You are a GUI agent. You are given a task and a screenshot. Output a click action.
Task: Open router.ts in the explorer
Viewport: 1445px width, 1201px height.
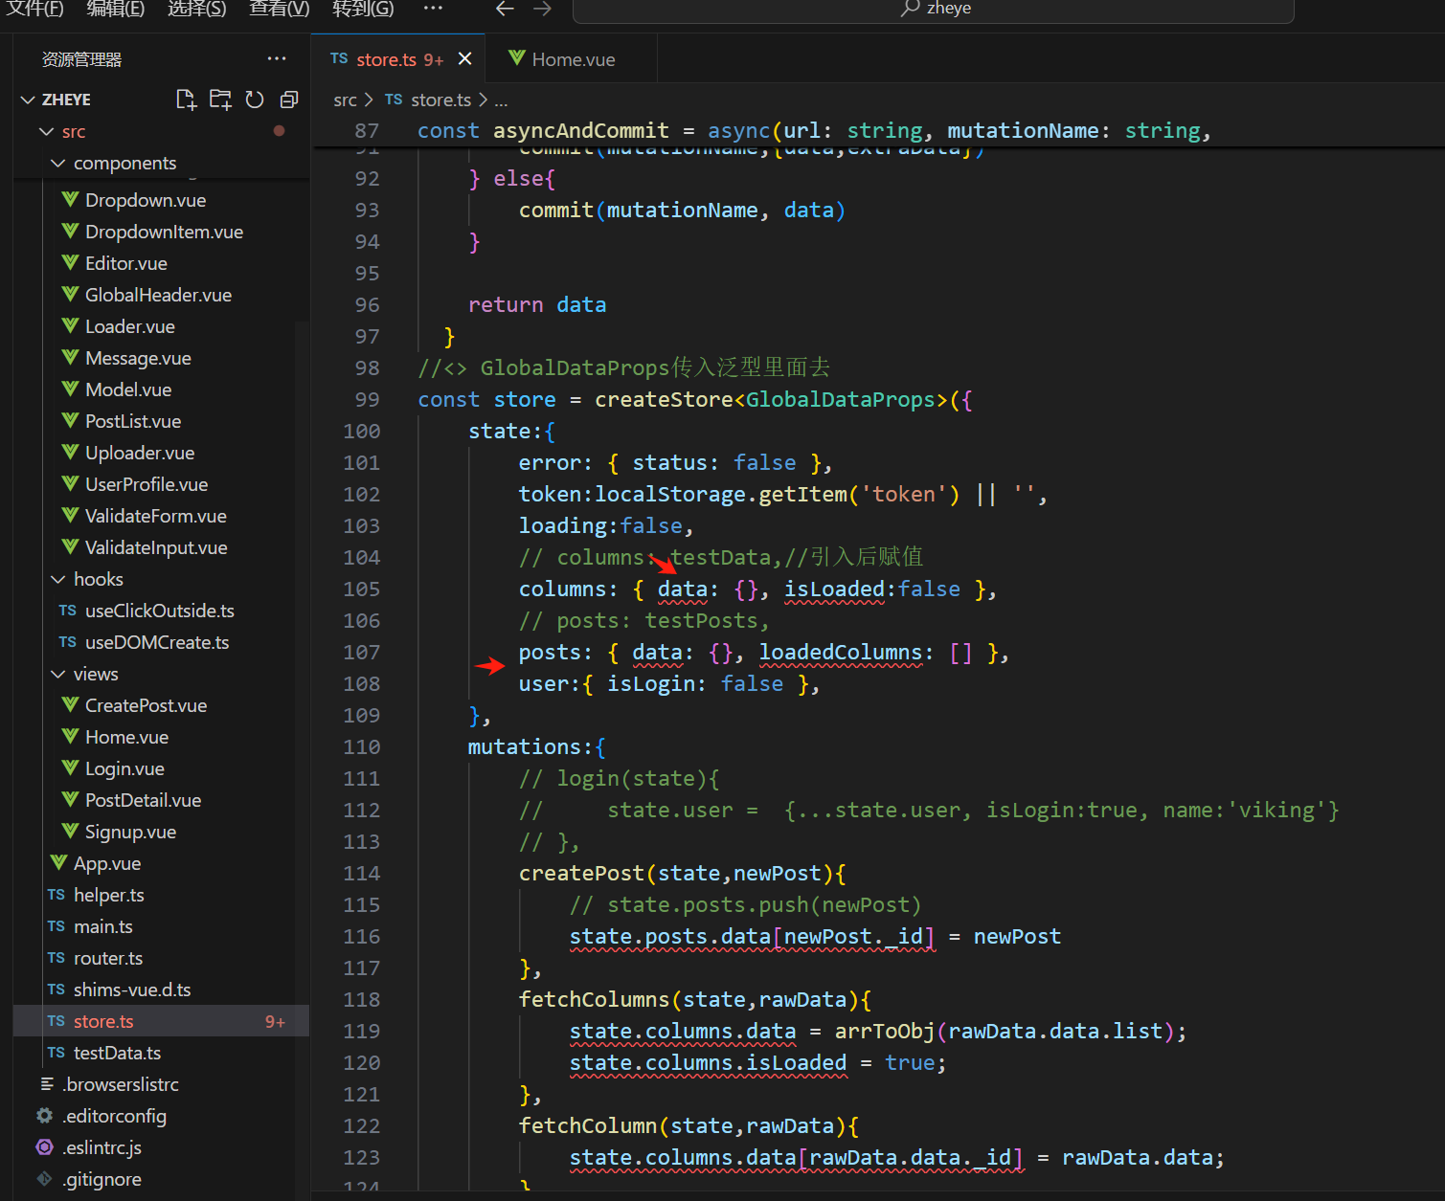tap(107, 958)
